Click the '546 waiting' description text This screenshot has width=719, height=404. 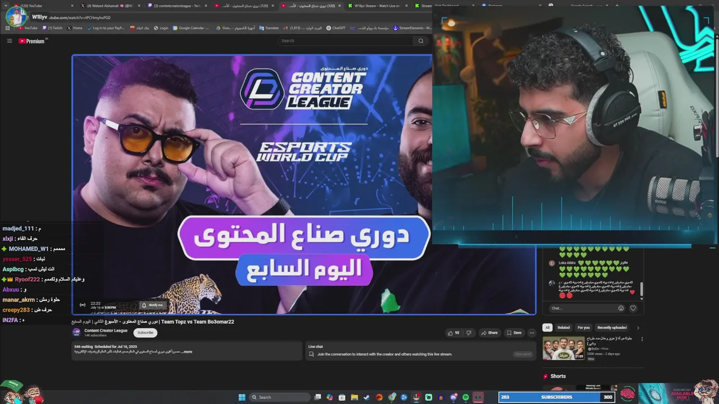pyautogui.click(x=83, y=347)
